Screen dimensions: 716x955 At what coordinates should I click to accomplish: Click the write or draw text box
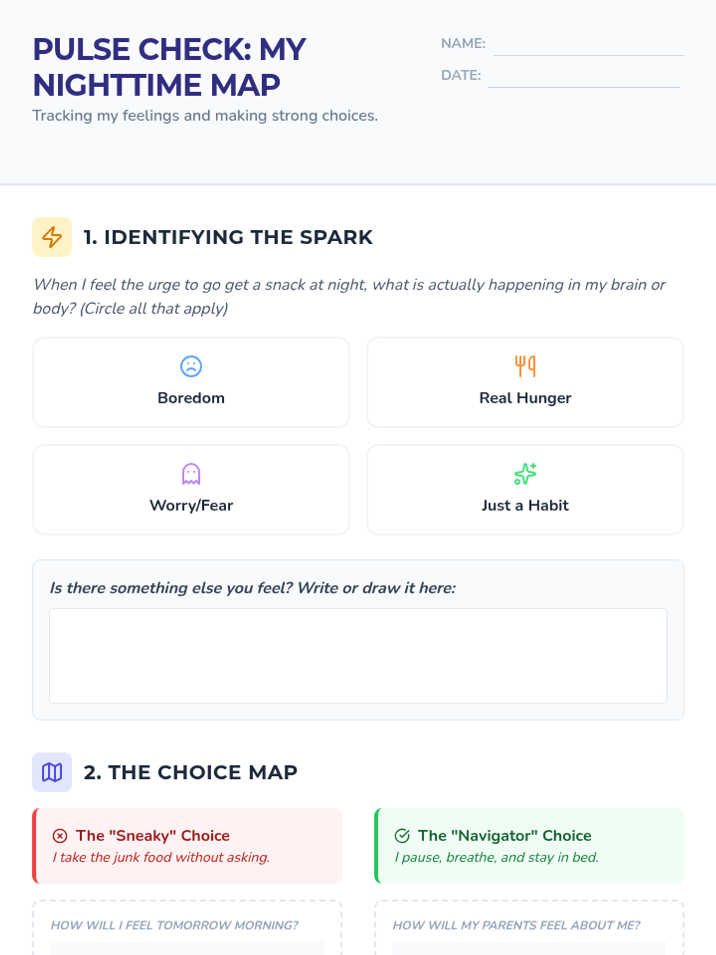(x=358, y=656)
